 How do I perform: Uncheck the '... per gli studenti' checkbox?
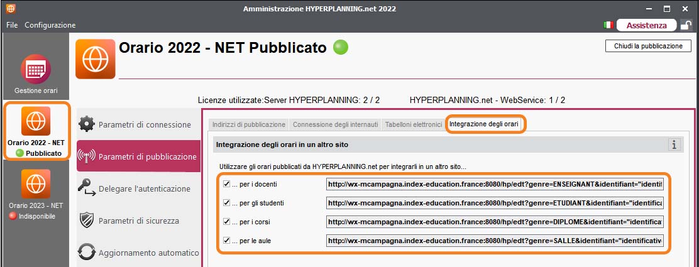[x=226, y=203]
